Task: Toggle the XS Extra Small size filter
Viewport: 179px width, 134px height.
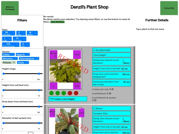Action: (x=9, y=33)
